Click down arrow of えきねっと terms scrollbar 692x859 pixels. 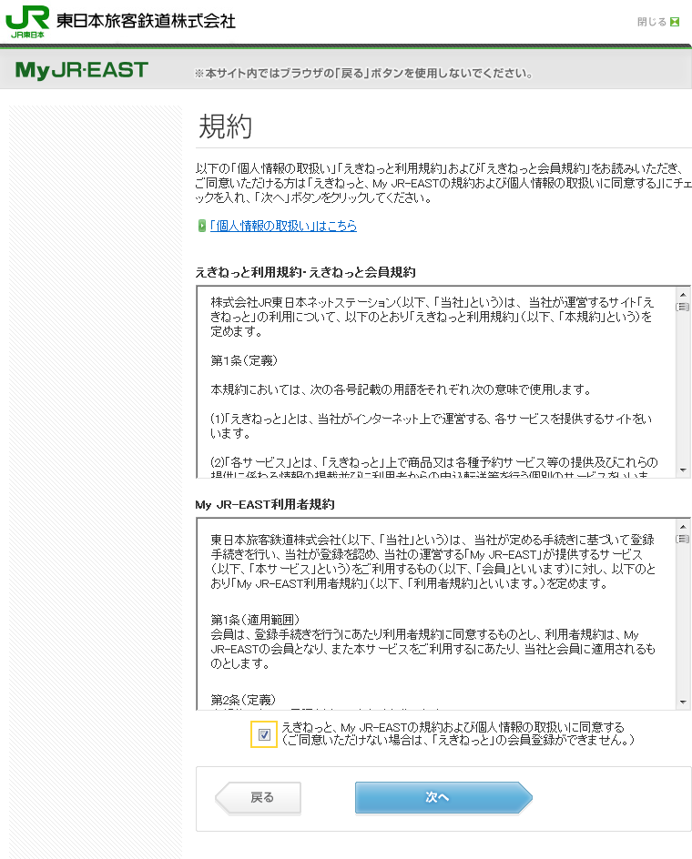(683, 470)
